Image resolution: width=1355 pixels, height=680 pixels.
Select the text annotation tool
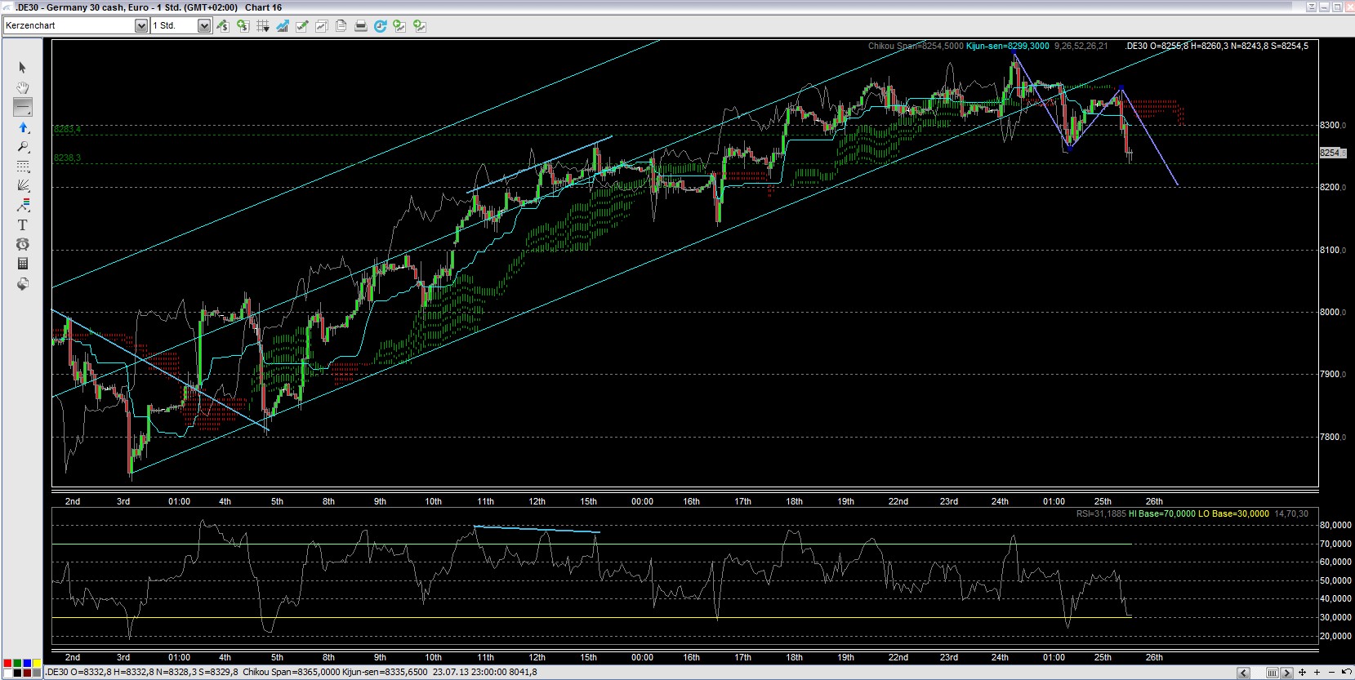(23, 225)
